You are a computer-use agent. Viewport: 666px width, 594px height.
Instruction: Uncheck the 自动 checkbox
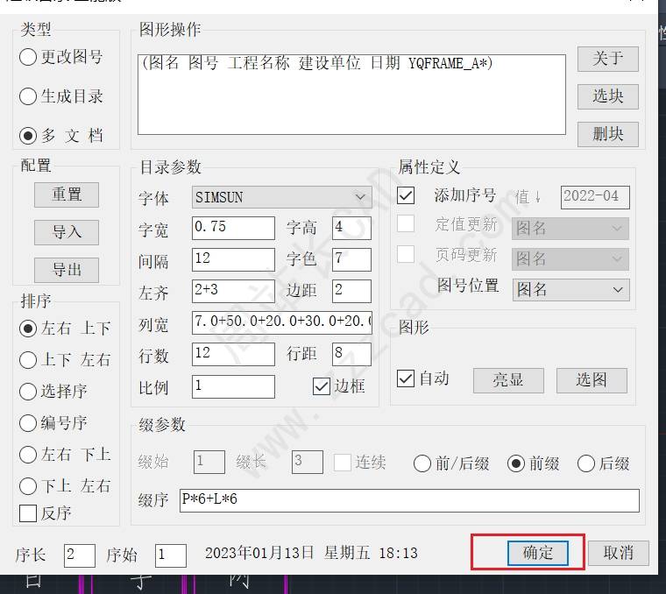[x=406, y=378]
